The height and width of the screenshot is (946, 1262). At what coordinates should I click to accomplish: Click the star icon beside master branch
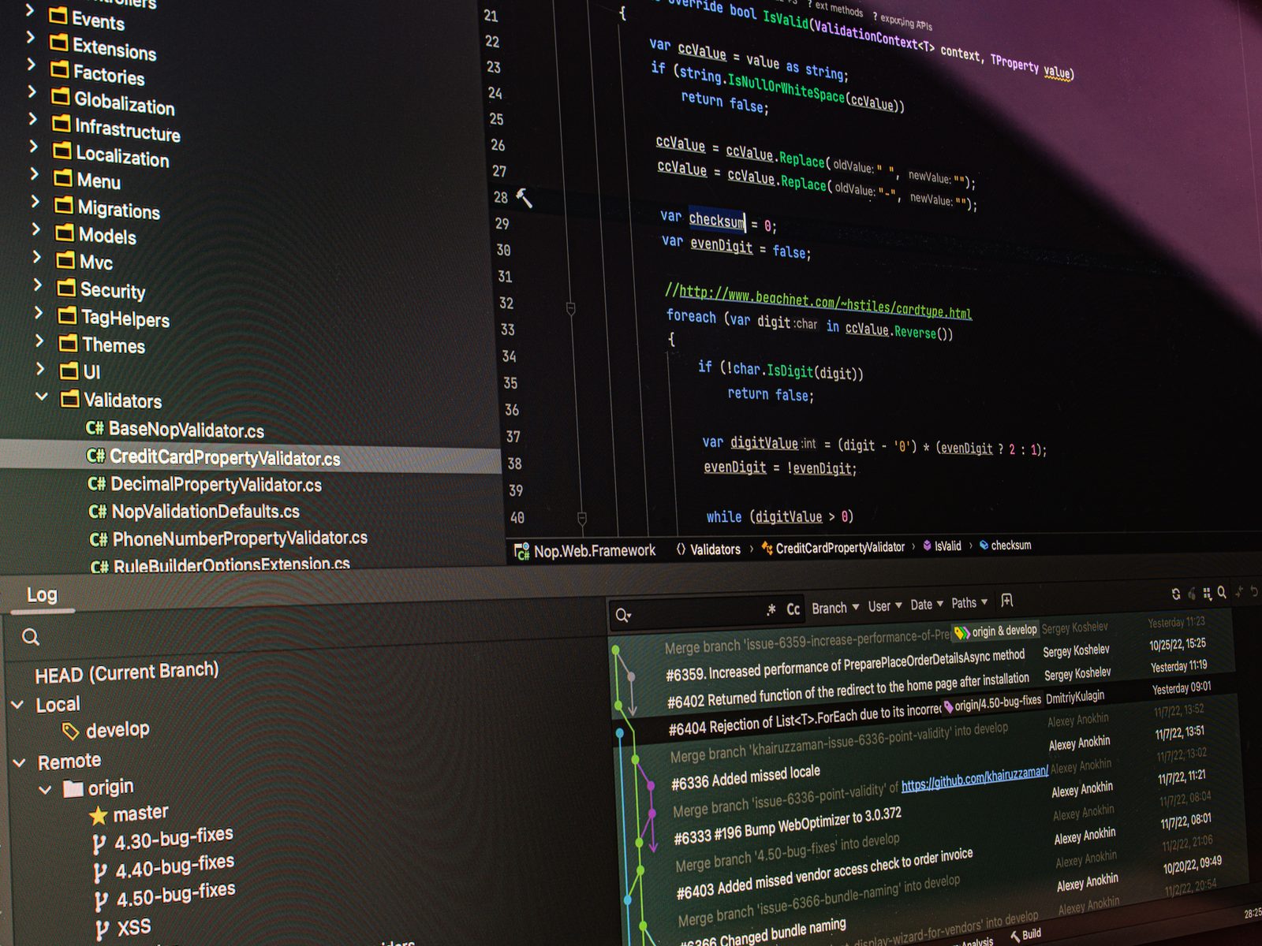[x=99, y=815]
